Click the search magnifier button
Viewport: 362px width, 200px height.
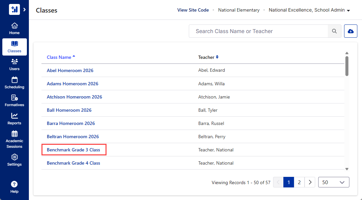tap(334, 31)
